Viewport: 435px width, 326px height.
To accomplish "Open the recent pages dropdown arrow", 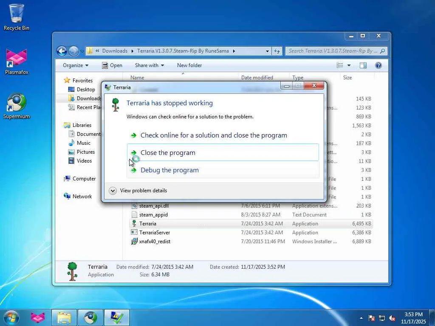I will [82, 51].
